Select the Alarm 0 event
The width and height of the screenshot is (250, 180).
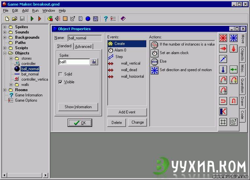pos(127,50)
